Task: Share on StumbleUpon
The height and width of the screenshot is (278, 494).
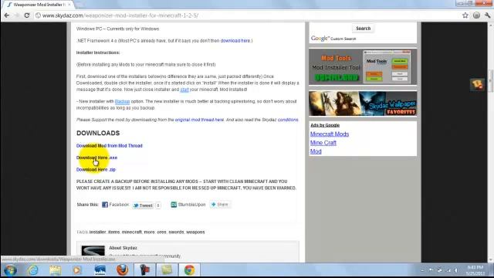Action: pos(188,205)
